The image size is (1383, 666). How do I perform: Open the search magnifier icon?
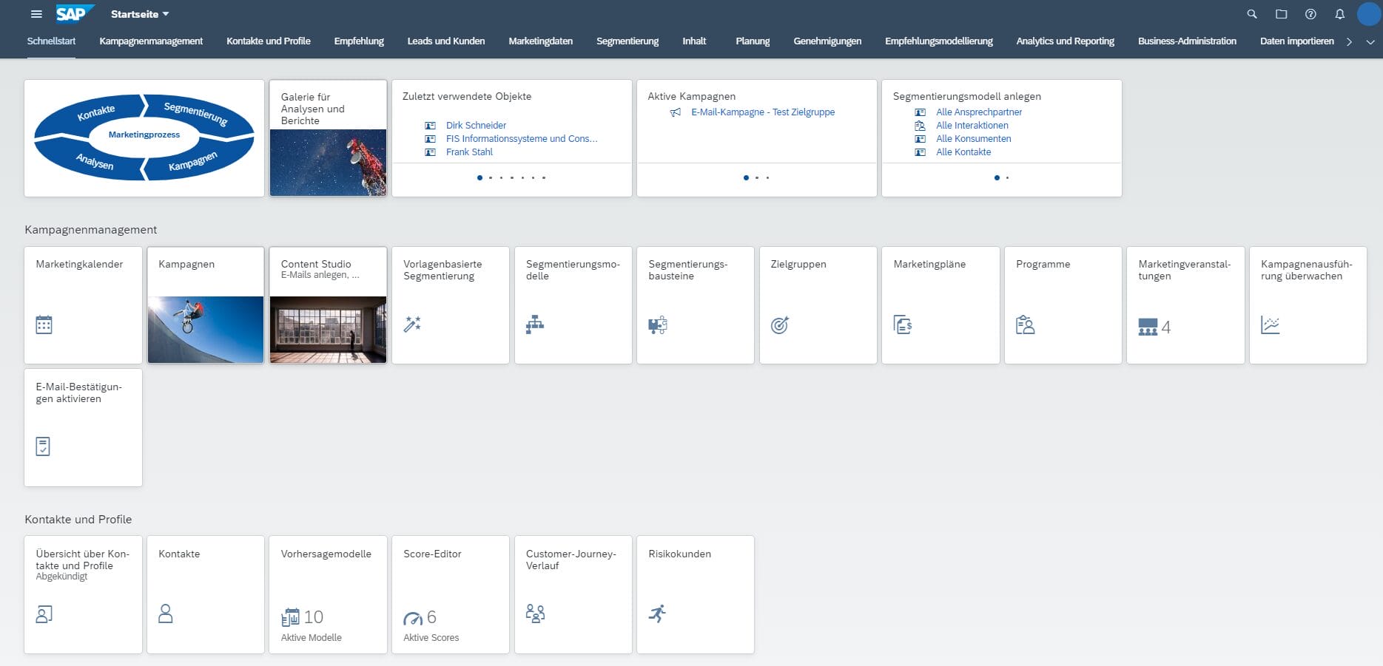[1252, 14]
